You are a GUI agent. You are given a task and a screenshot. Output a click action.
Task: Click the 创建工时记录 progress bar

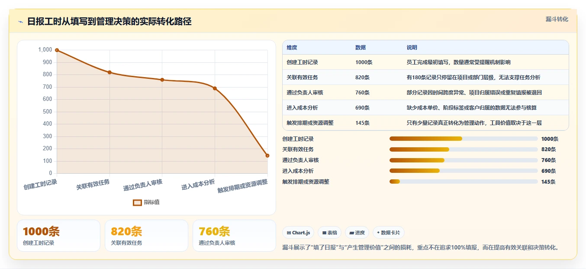464,139
